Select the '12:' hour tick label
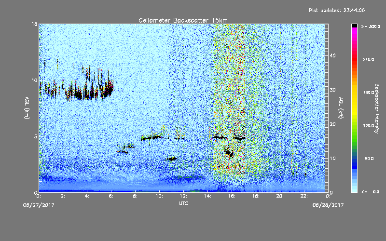This screenshot has height=241, width=386. [184, 196]
